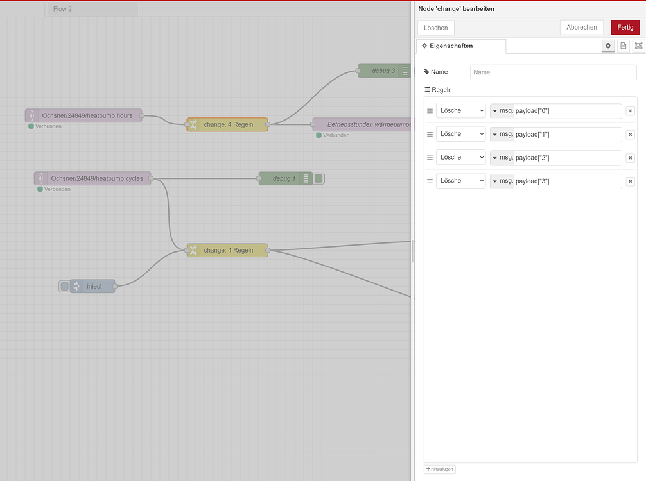Viewport: 646px width, 481px height.
Task: Click Verbunden status under heatpump.cycles
Action: 54,189
